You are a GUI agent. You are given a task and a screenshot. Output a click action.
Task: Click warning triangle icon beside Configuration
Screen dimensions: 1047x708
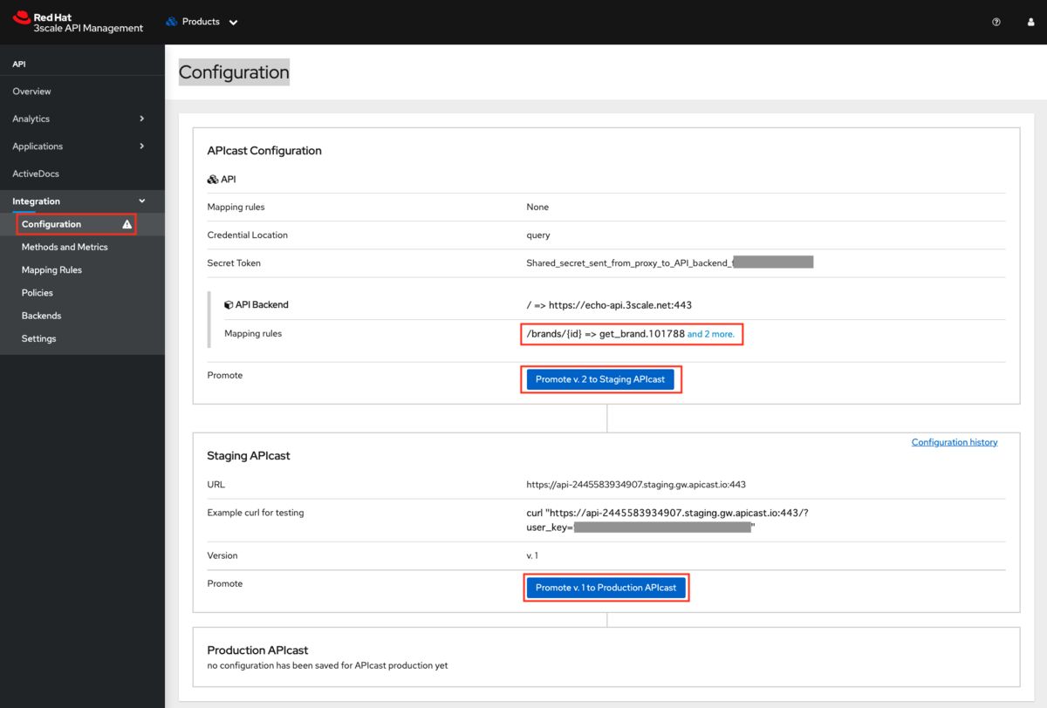click(127, 224)
